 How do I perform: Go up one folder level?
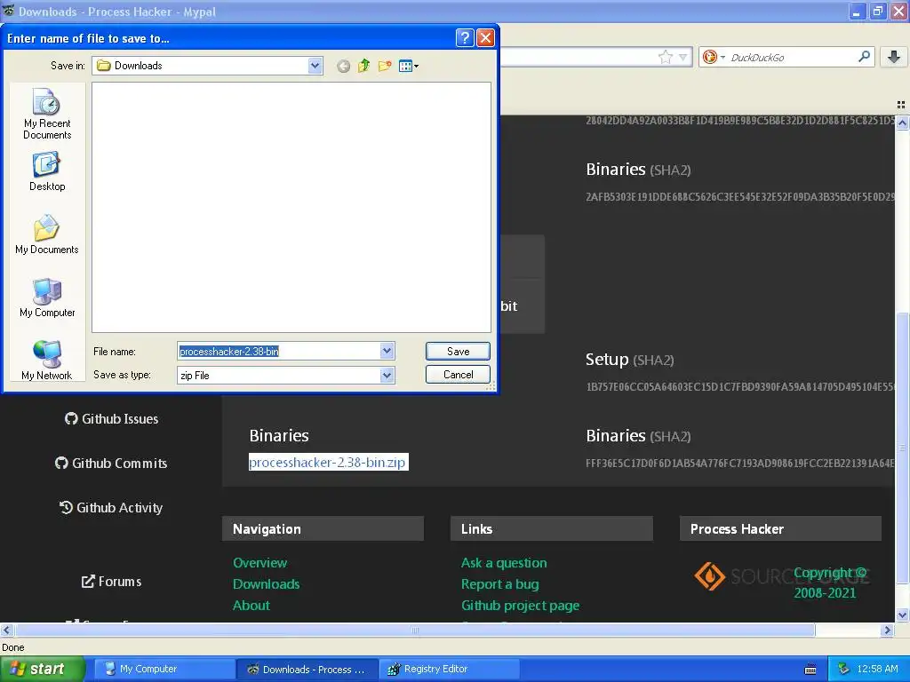tap(363, 66)
